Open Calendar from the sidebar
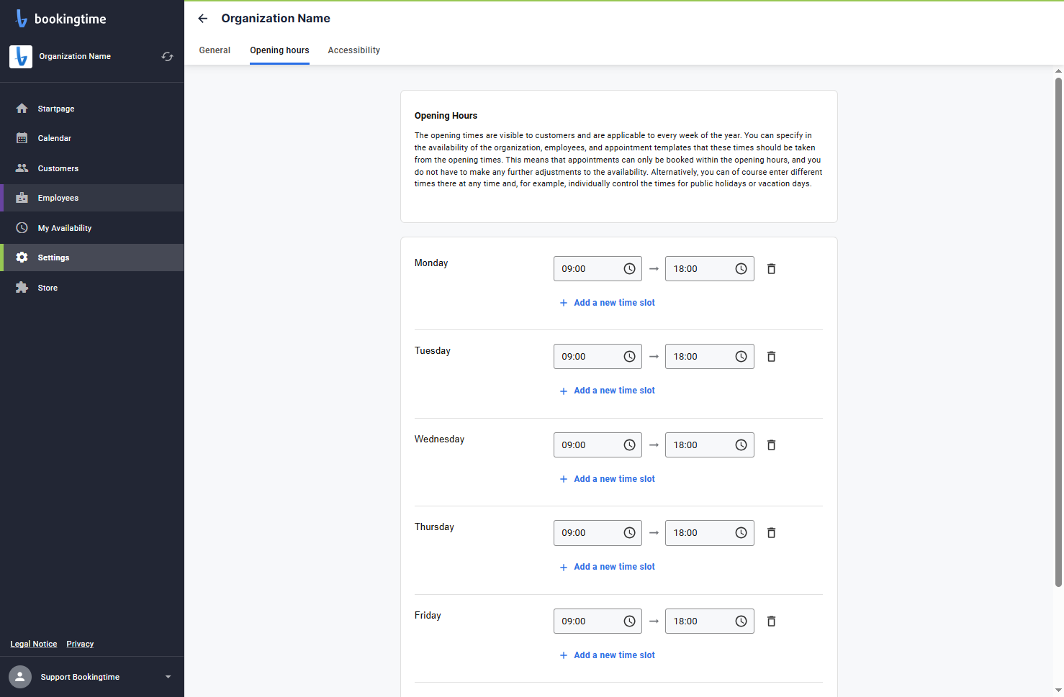 tap(92, 138)
